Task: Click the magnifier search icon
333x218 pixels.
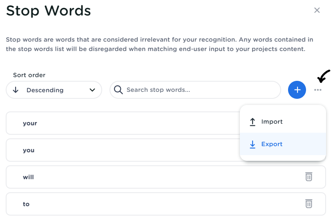Action: coord(118,90)
